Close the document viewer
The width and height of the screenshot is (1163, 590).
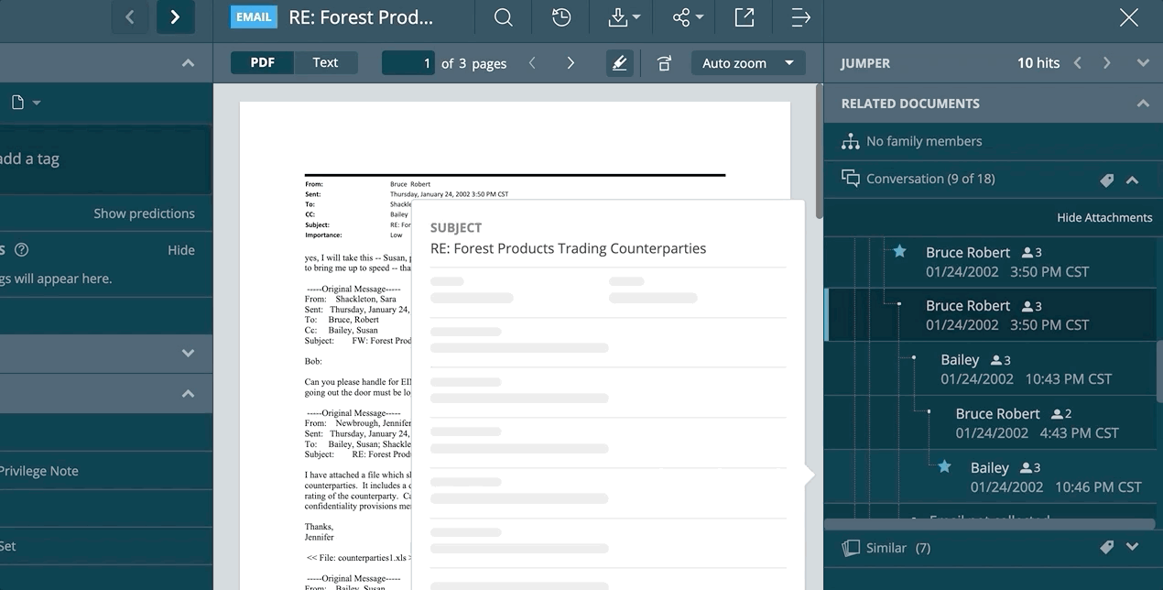coord(1129,17)
